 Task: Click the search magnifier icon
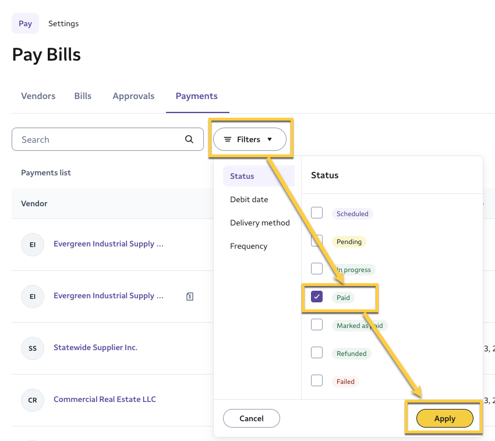[x=189, y=139]
